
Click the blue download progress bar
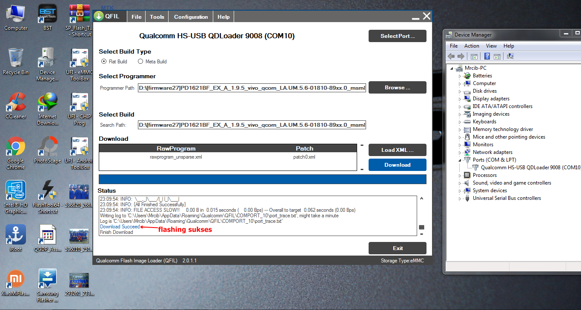263,179
